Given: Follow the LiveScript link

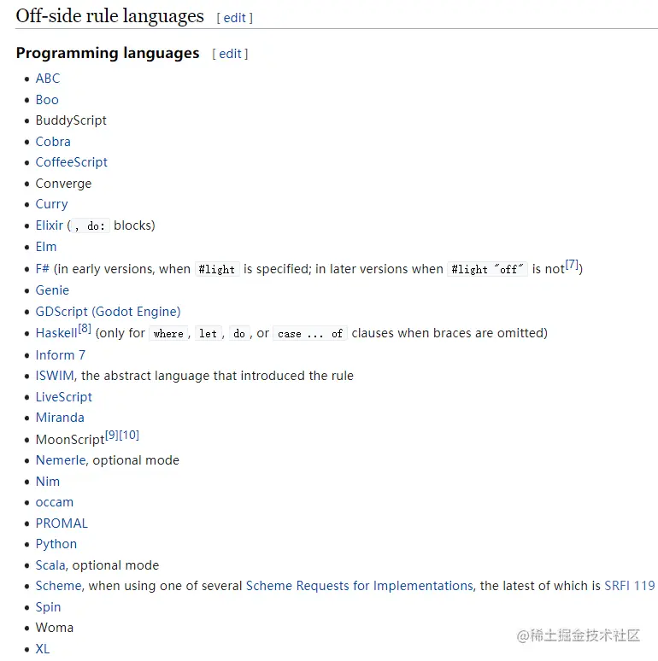Looking at the screenshot, I should pos(64,397).
